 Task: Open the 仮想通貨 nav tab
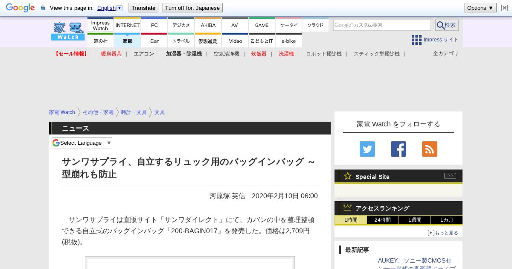pos(208,41)
